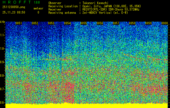Click the 0854 time marker
Viewport: 170px width, 108px height.
tap(67, 23)
